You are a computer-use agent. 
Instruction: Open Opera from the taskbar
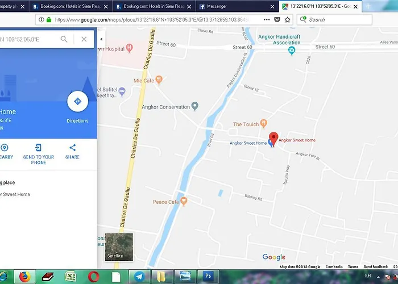[93, 277]
